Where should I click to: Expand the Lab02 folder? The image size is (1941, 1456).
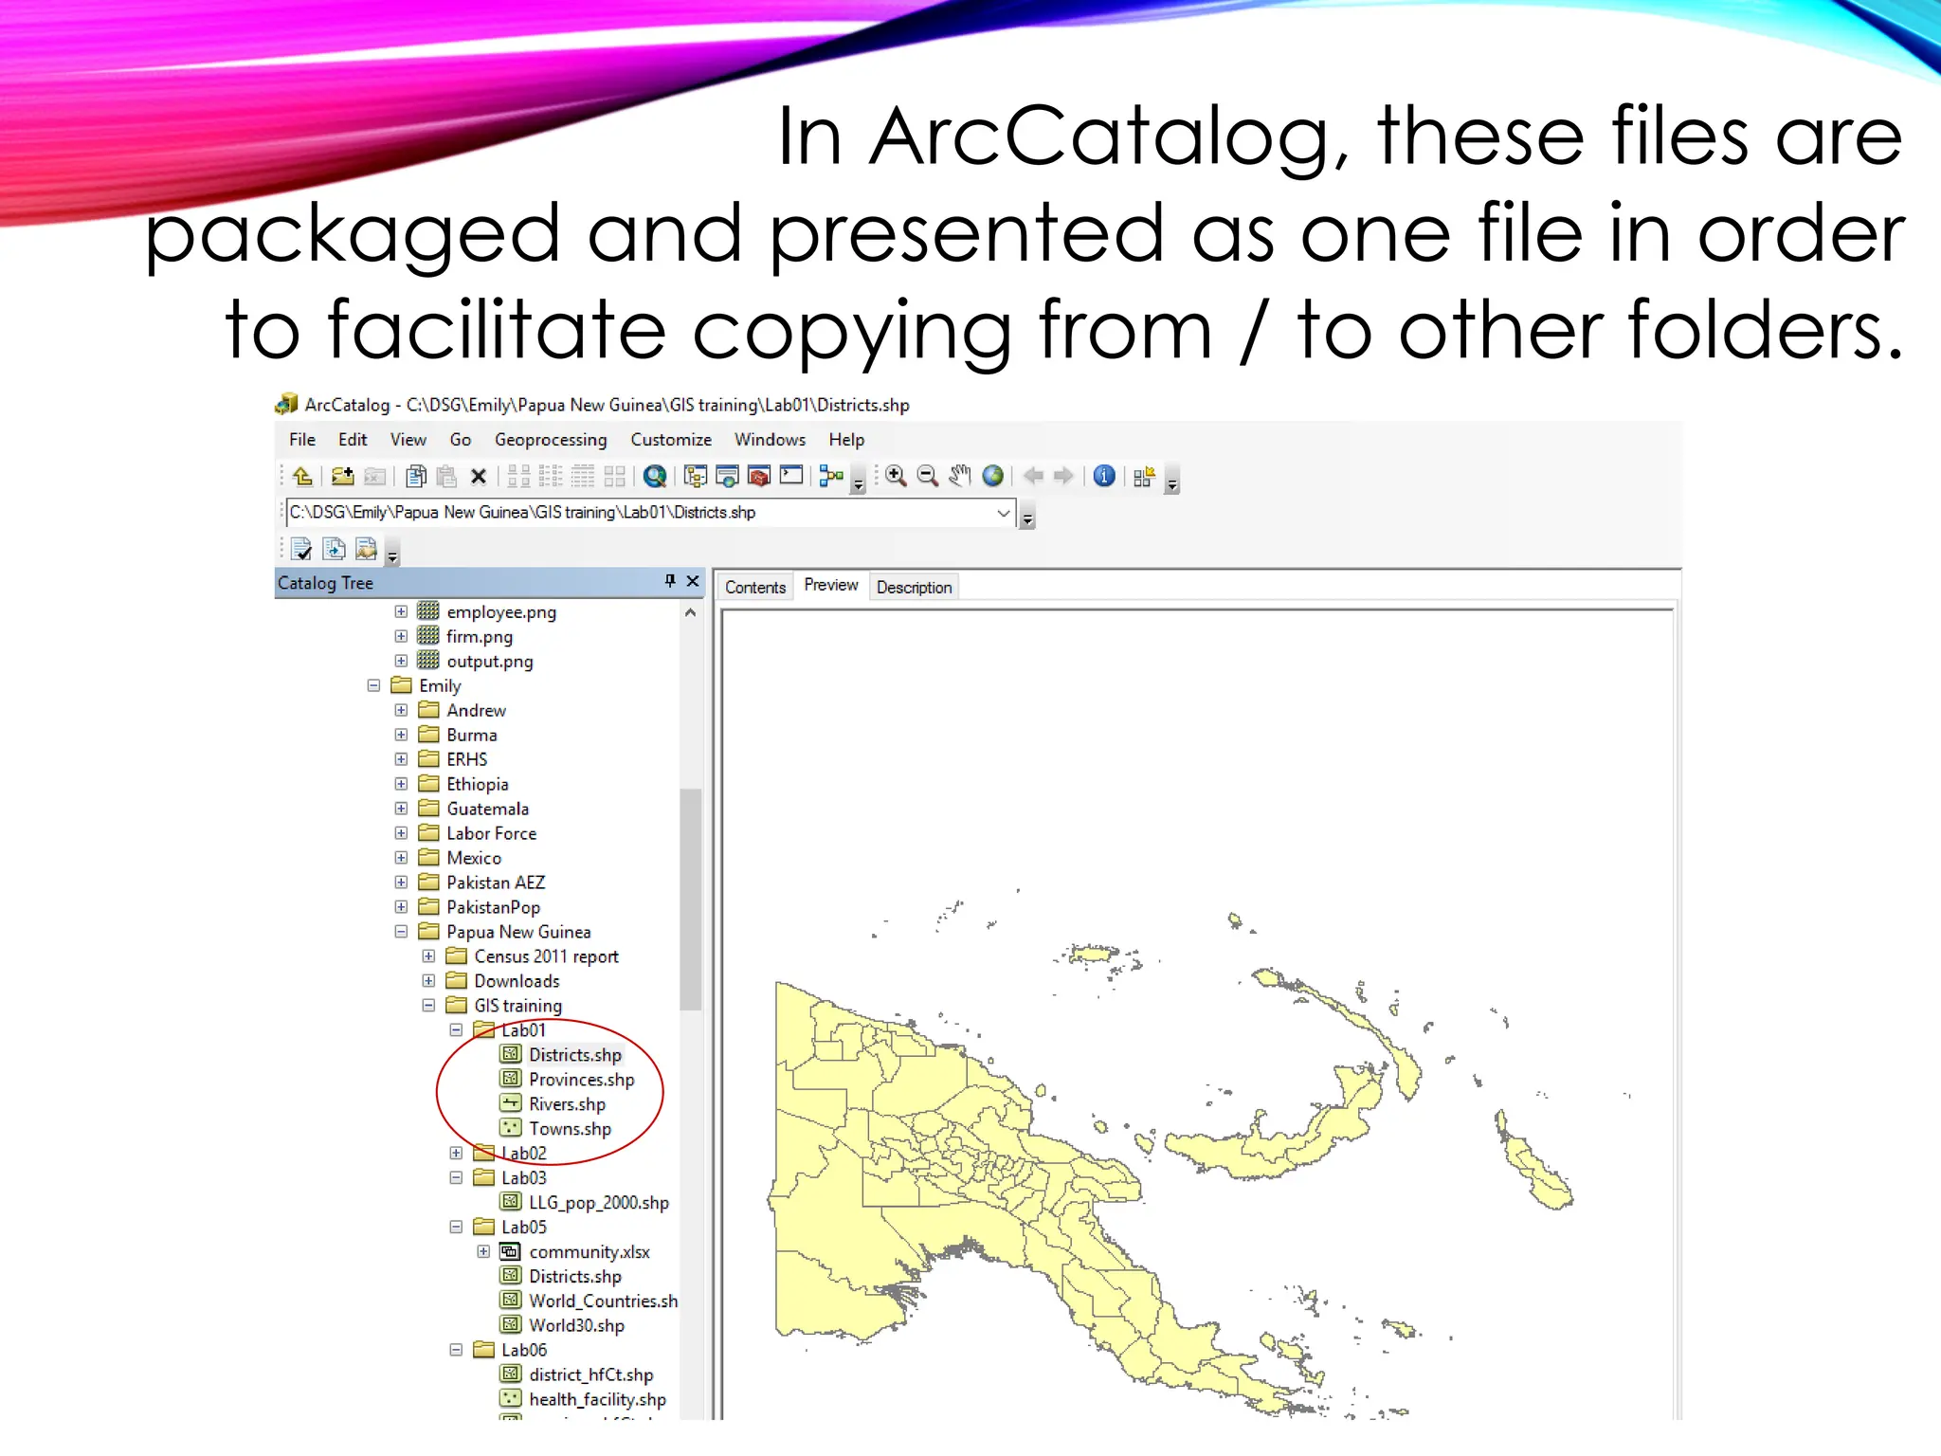456,1154
